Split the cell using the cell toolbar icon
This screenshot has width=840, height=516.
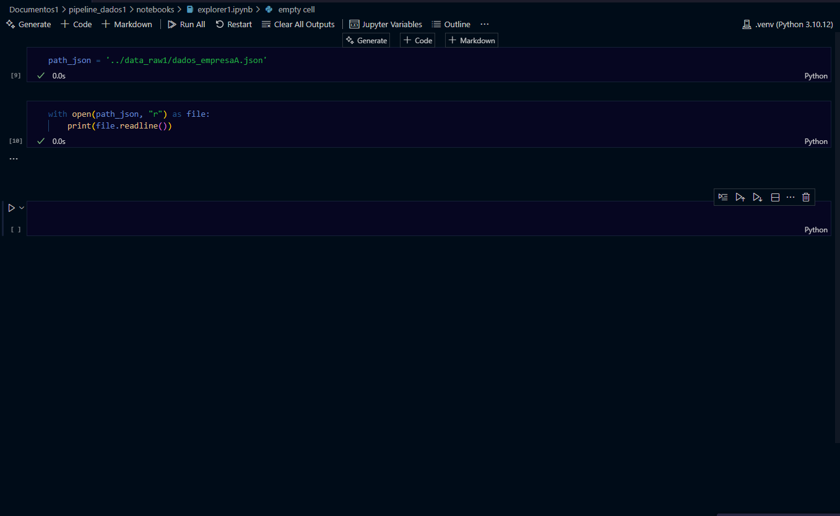click(774, 197)
